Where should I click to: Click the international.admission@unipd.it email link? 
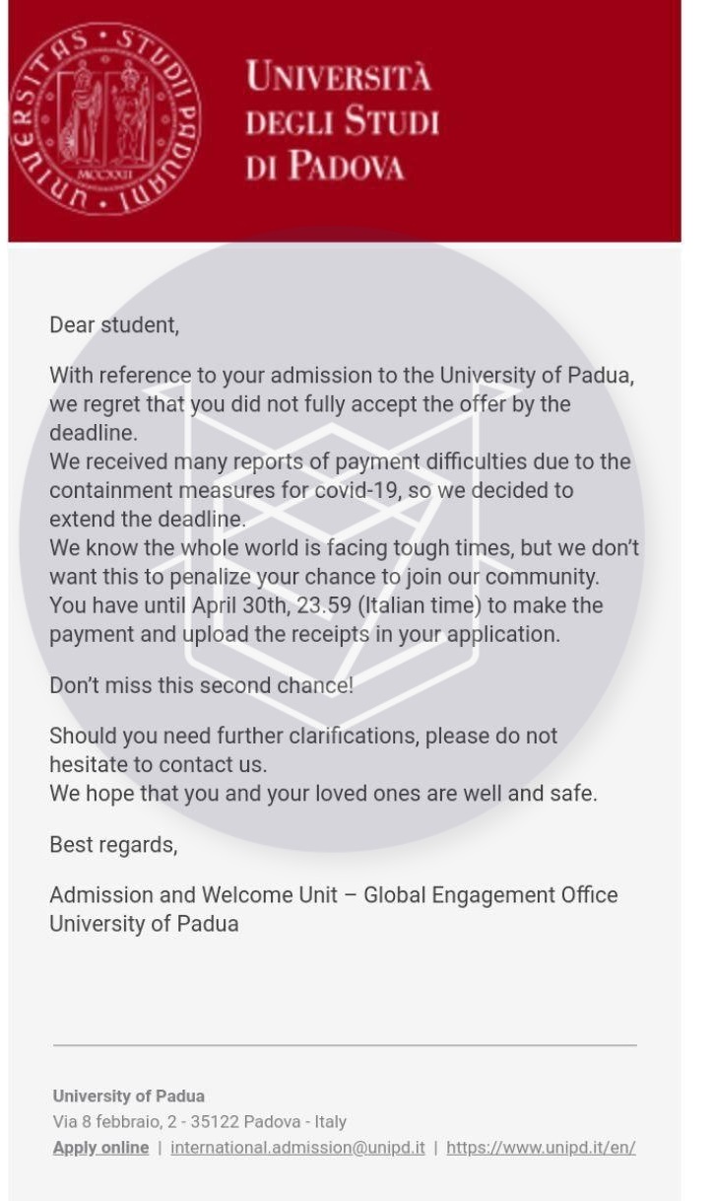coord(297,1148)
